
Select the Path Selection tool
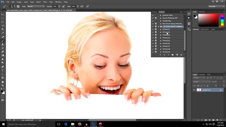pos(2,74)
